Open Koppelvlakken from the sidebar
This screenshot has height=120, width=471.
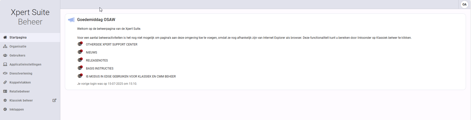[x=30, y=82]
